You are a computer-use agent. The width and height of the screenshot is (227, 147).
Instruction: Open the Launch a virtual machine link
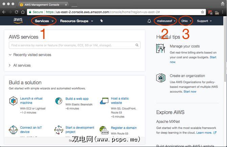[31, 101]
